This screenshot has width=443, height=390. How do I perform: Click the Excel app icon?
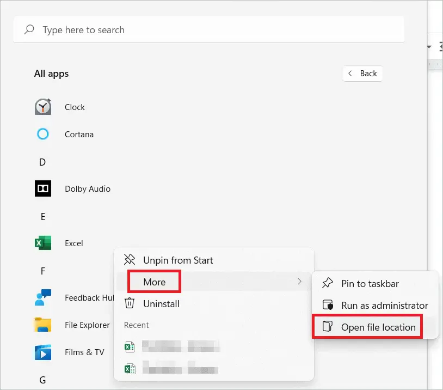pyautogui.click(x=43, y=243)
